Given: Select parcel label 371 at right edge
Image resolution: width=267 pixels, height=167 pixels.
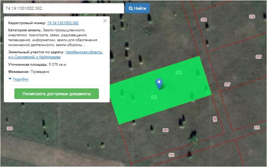Looking at the screenshot, I should point(257,128).
